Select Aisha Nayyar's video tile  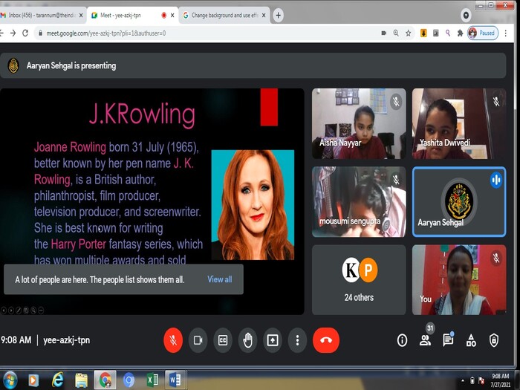(x=359, y=123)
